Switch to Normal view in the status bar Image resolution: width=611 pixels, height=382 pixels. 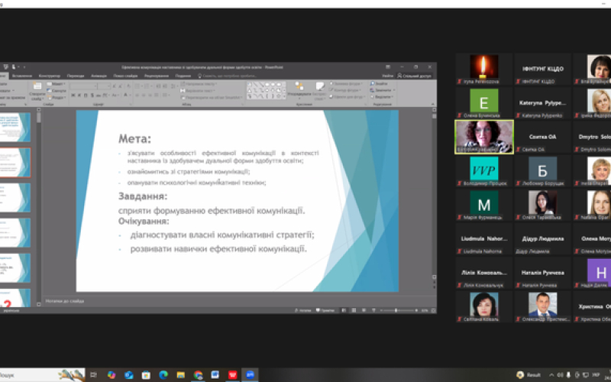(x=344, y=311)
